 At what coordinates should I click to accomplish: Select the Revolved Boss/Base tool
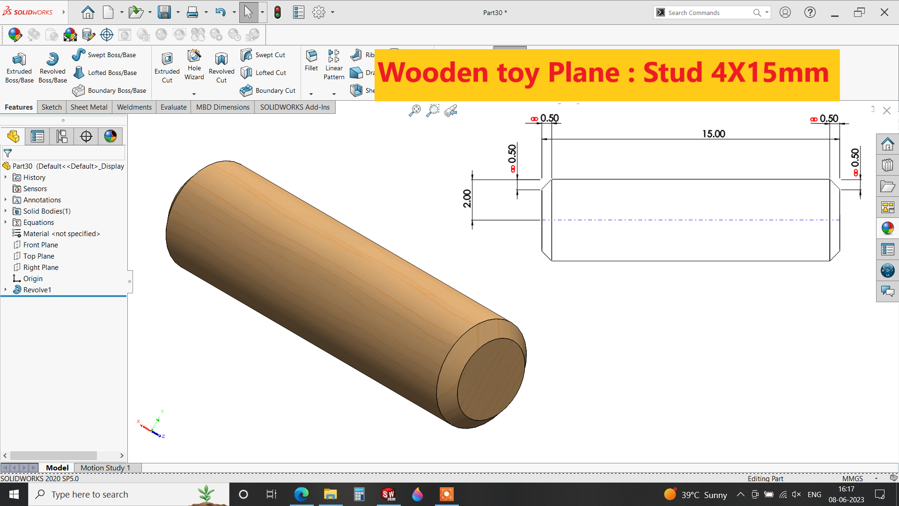(x=52, y=67)
